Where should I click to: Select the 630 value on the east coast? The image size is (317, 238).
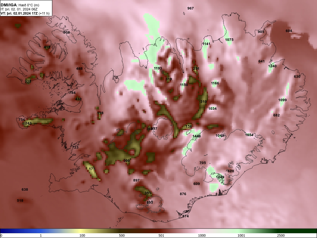coord(297,76)
